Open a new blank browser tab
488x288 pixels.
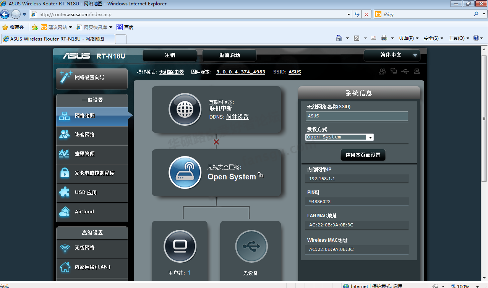121,39
